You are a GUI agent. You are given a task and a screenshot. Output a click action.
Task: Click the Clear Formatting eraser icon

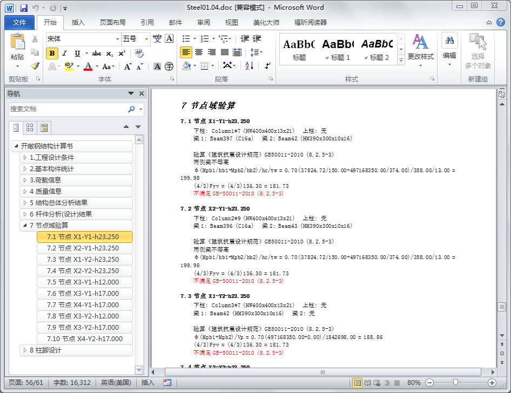coord(139,53)
